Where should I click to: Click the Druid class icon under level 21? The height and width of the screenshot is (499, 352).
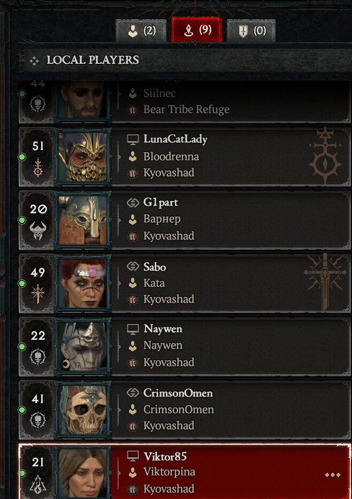tap(38, 483)
